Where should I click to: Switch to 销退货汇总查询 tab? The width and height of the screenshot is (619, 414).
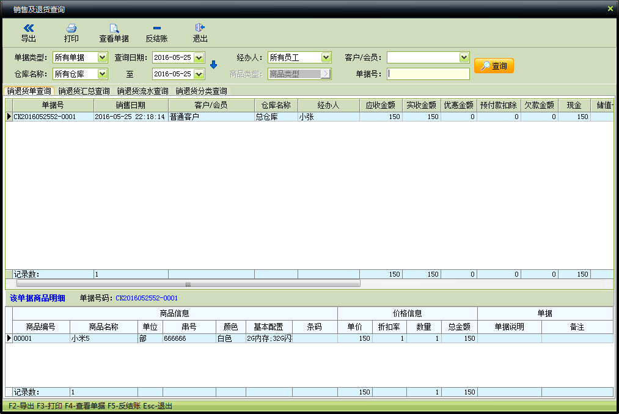[84, 91]
